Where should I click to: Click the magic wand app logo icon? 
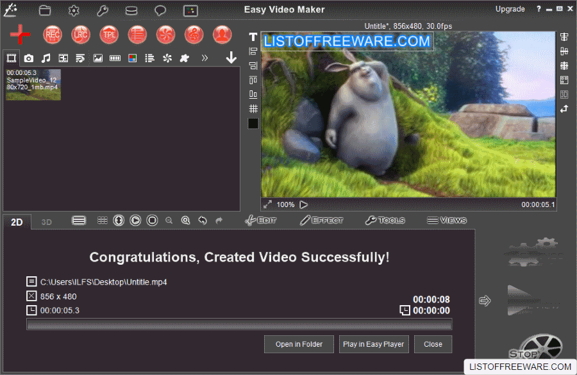pos(11,10)
